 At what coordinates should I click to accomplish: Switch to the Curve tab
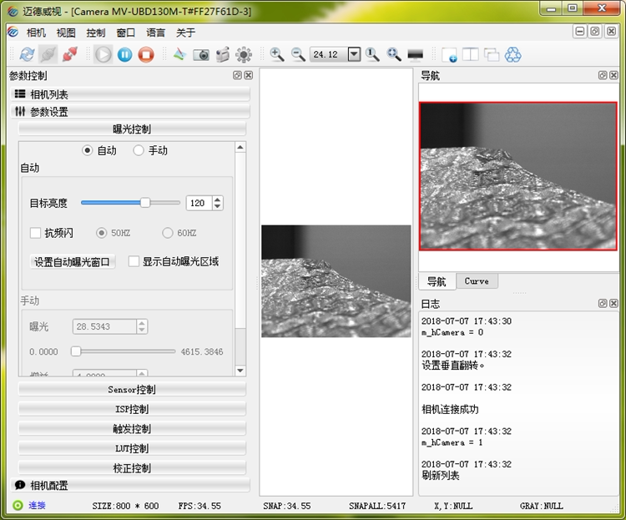(477, 281)
